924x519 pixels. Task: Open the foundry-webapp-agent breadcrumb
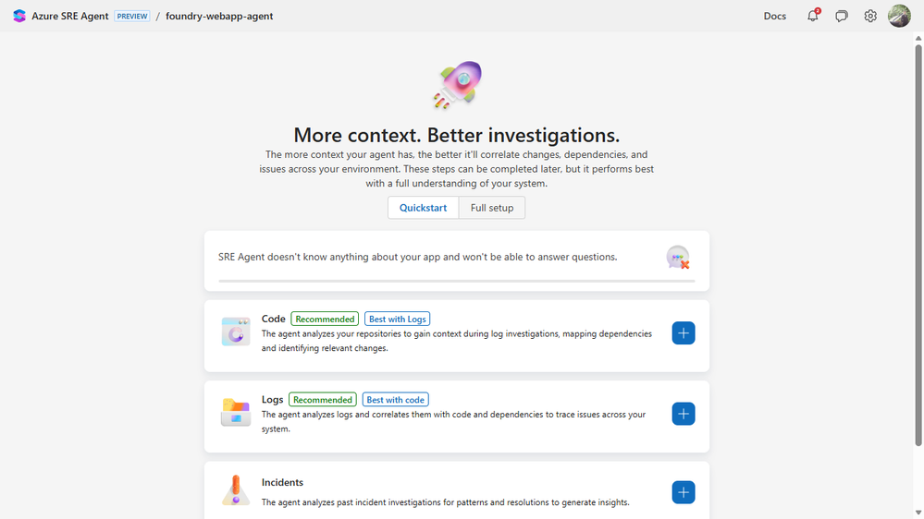[219, 16]
